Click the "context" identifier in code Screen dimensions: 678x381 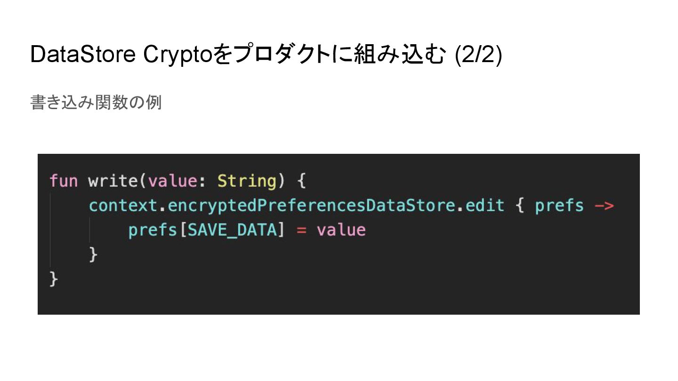click(x=122, y=206)
